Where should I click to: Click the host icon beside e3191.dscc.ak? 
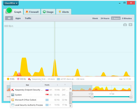[58, 79]
